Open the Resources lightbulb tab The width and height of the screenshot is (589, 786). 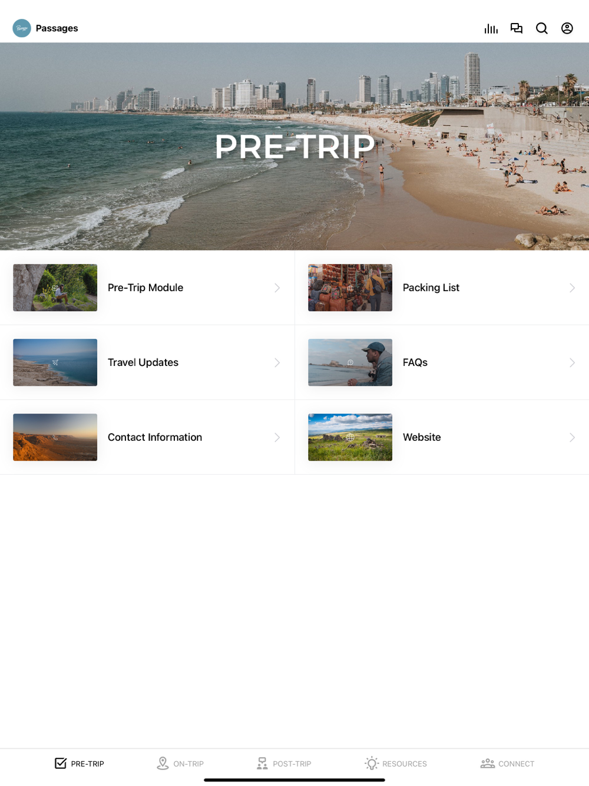(x=396, y=764)
